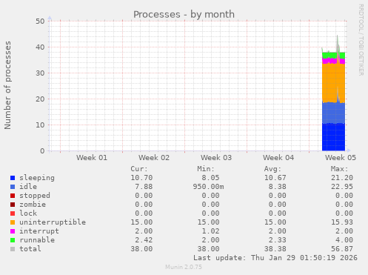The image size is (368, 275).
Task: Click the zombie legend color swatch
Action: click(13, 205)
